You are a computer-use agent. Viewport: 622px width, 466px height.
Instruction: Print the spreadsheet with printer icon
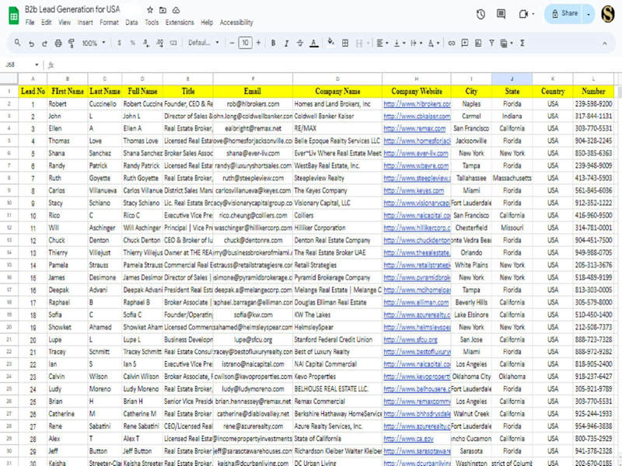[x=58, y=43]
